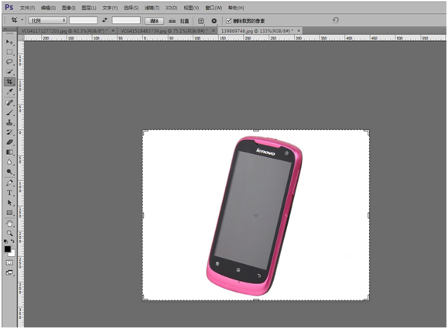448x329 pixels.
Task: Open the Image menu
Action: [69, 8]
